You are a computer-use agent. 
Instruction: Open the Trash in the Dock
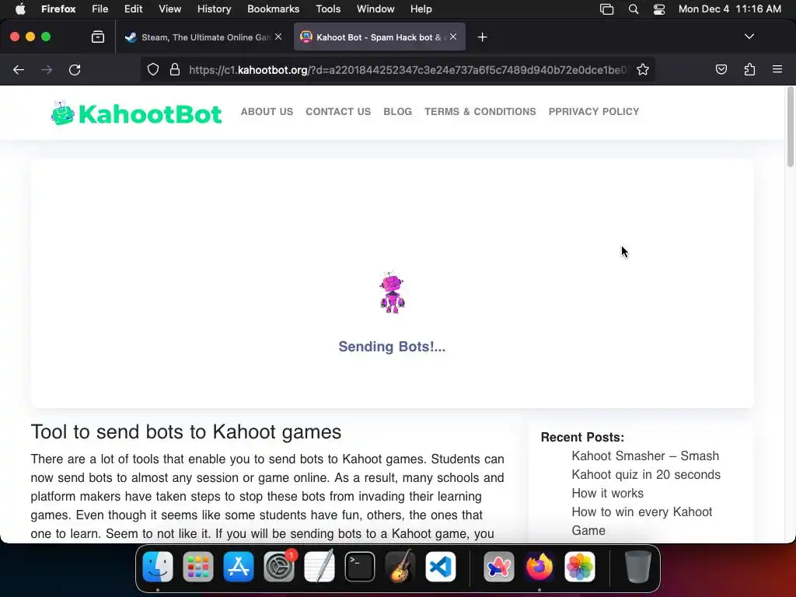[x=637, y=567]
